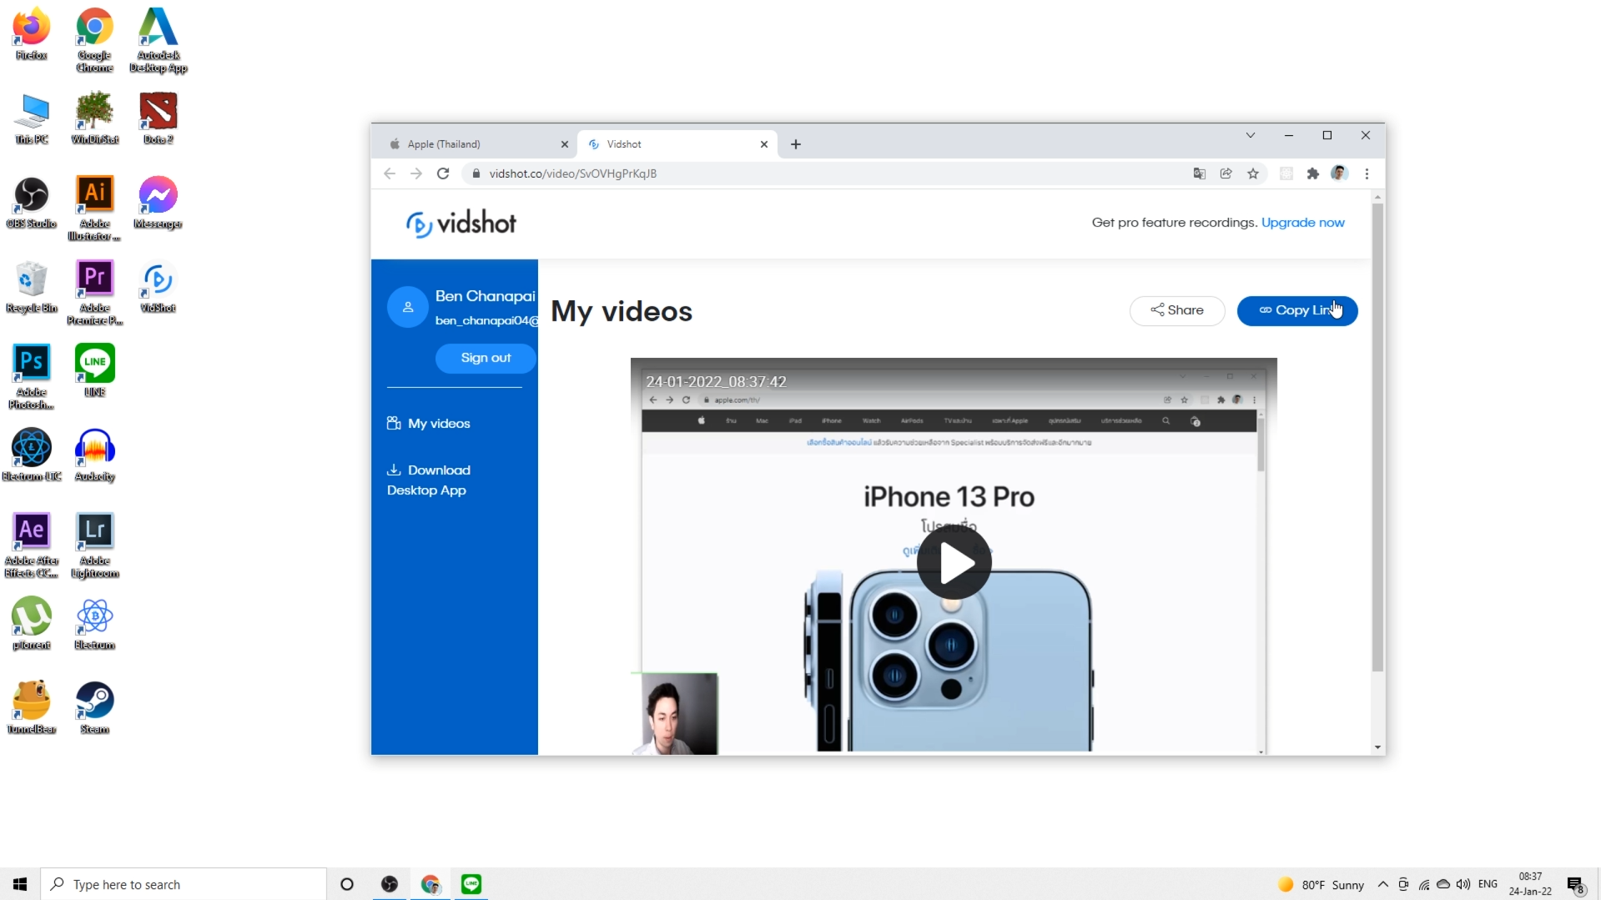Play the recorded video

pos(954,563)
